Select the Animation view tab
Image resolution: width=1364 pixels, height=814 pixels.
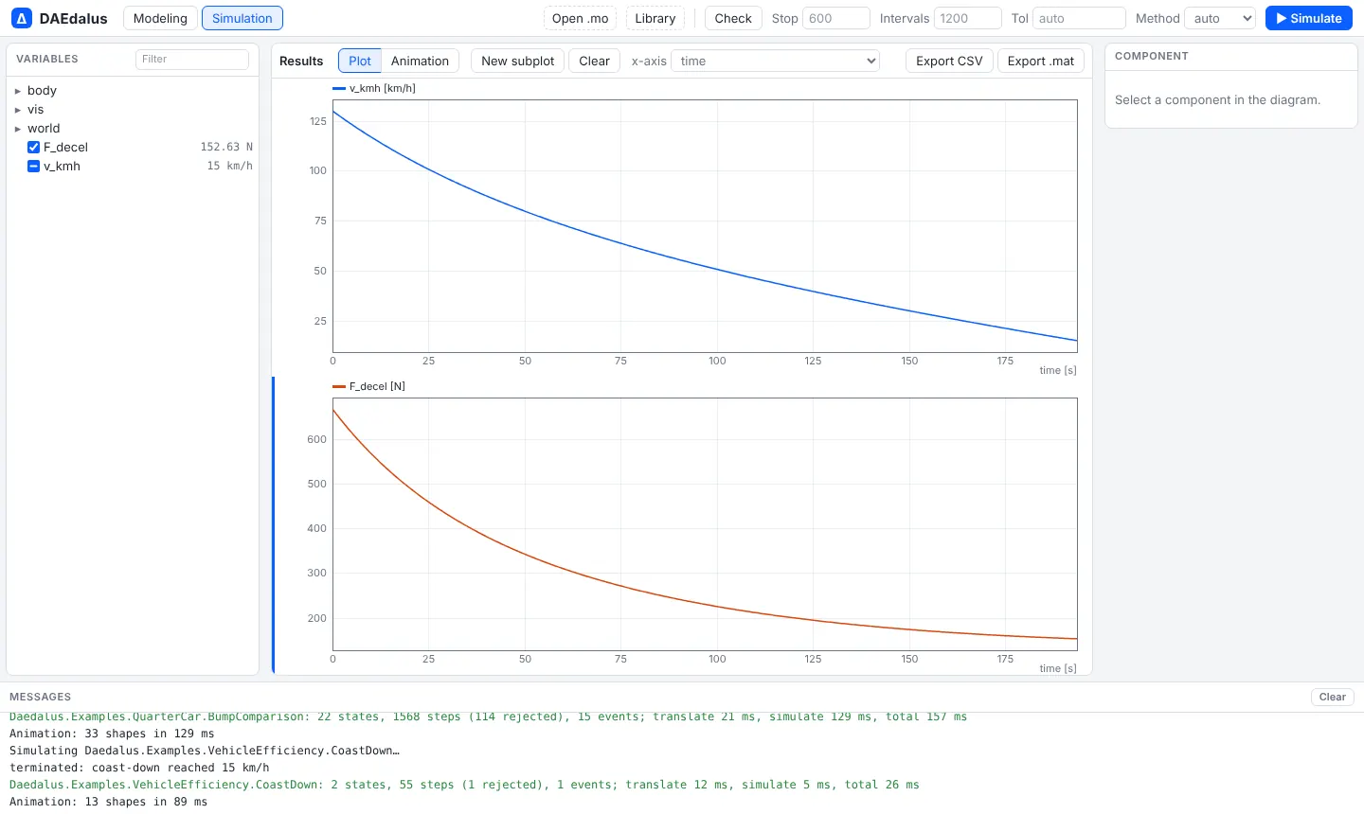pyautogui.click(x=420, y=61)
